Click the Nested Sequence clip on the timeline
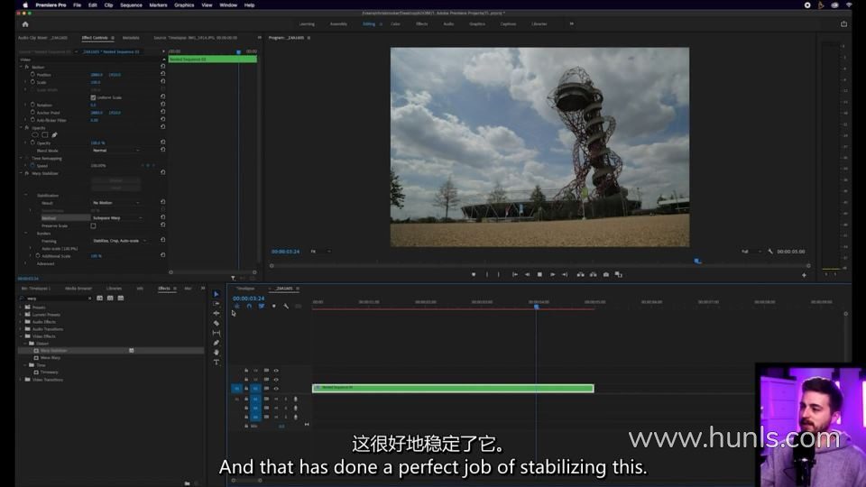 click(453, 388)
